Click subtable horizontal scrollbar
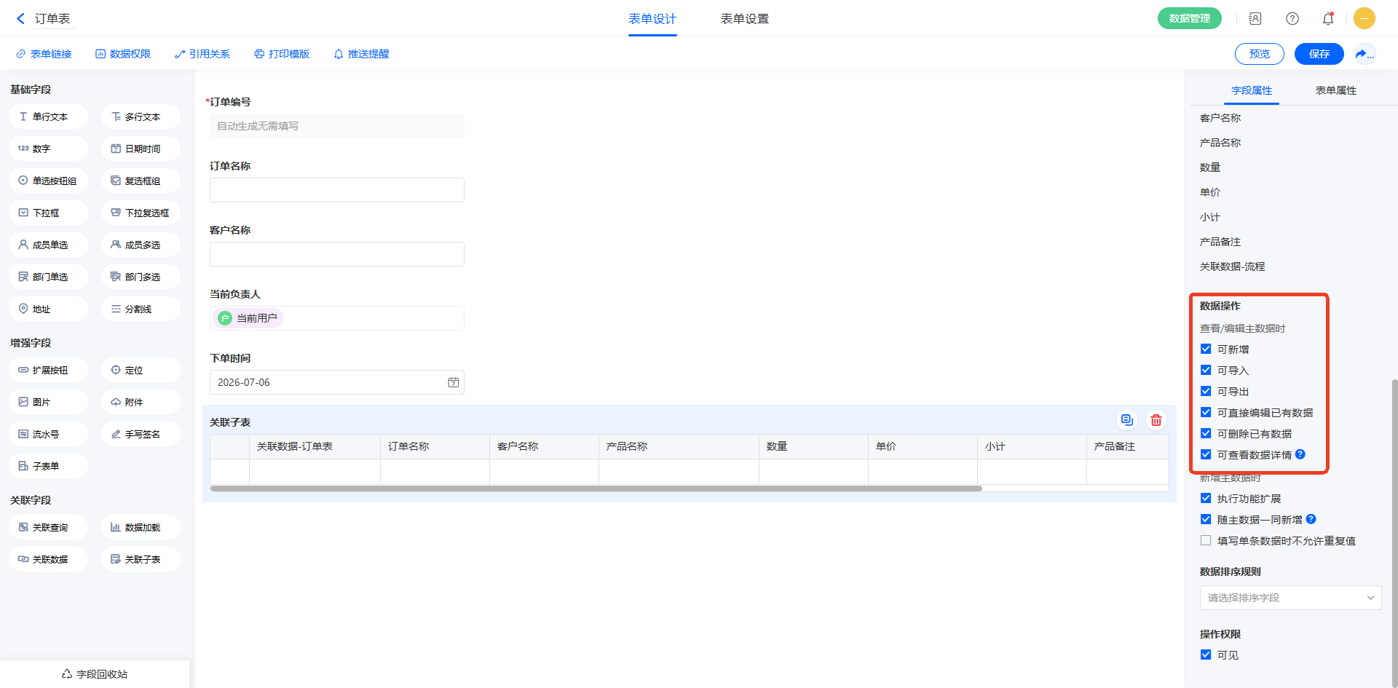 coord(596,489)
